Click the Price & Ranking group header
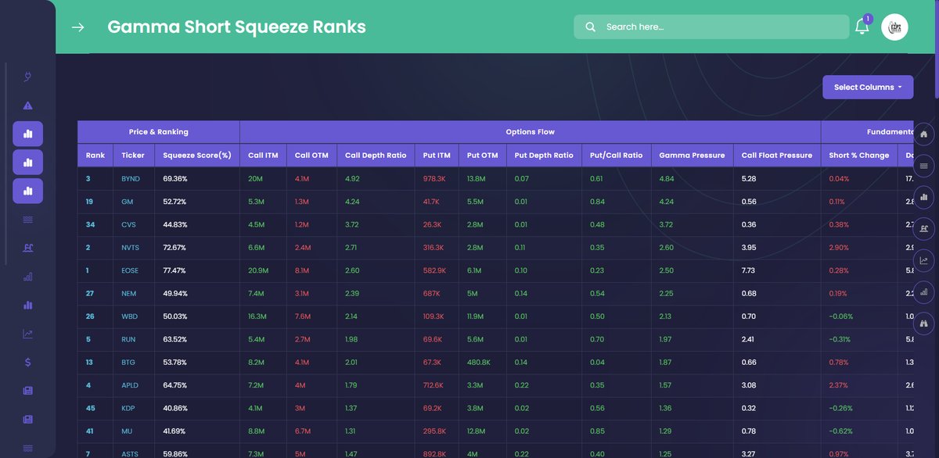Screen dimensions: 939x458 click(158, 132)
